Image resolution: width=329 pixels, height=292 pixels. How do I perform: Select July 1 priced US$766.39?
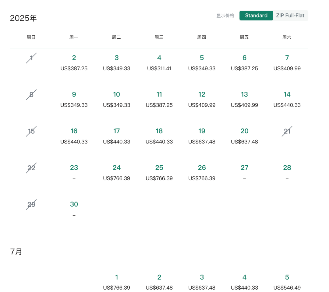pyautogui.click(x=116, y=282)
